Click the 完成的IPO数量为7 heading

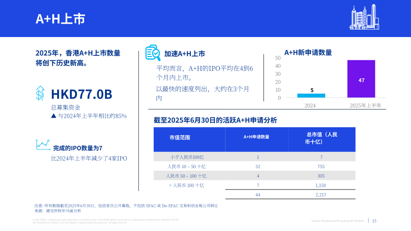pos(78,148)
